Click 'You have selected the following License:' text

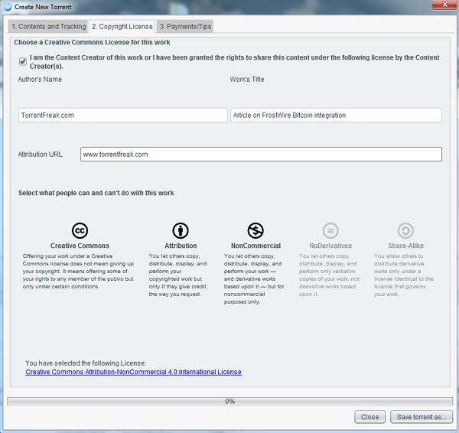[86, 363]
